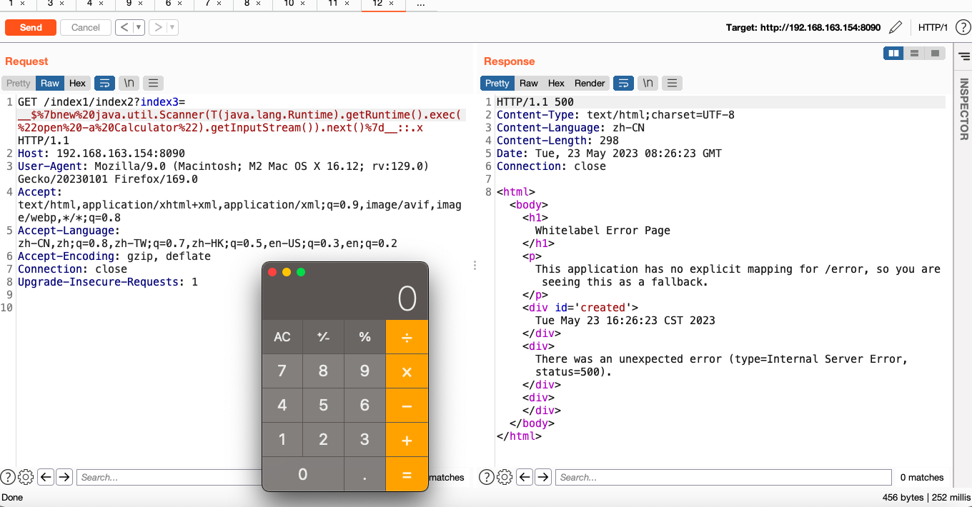Go to next match in Response search
This screenshot has height=507, width=972.
(543, 477)
